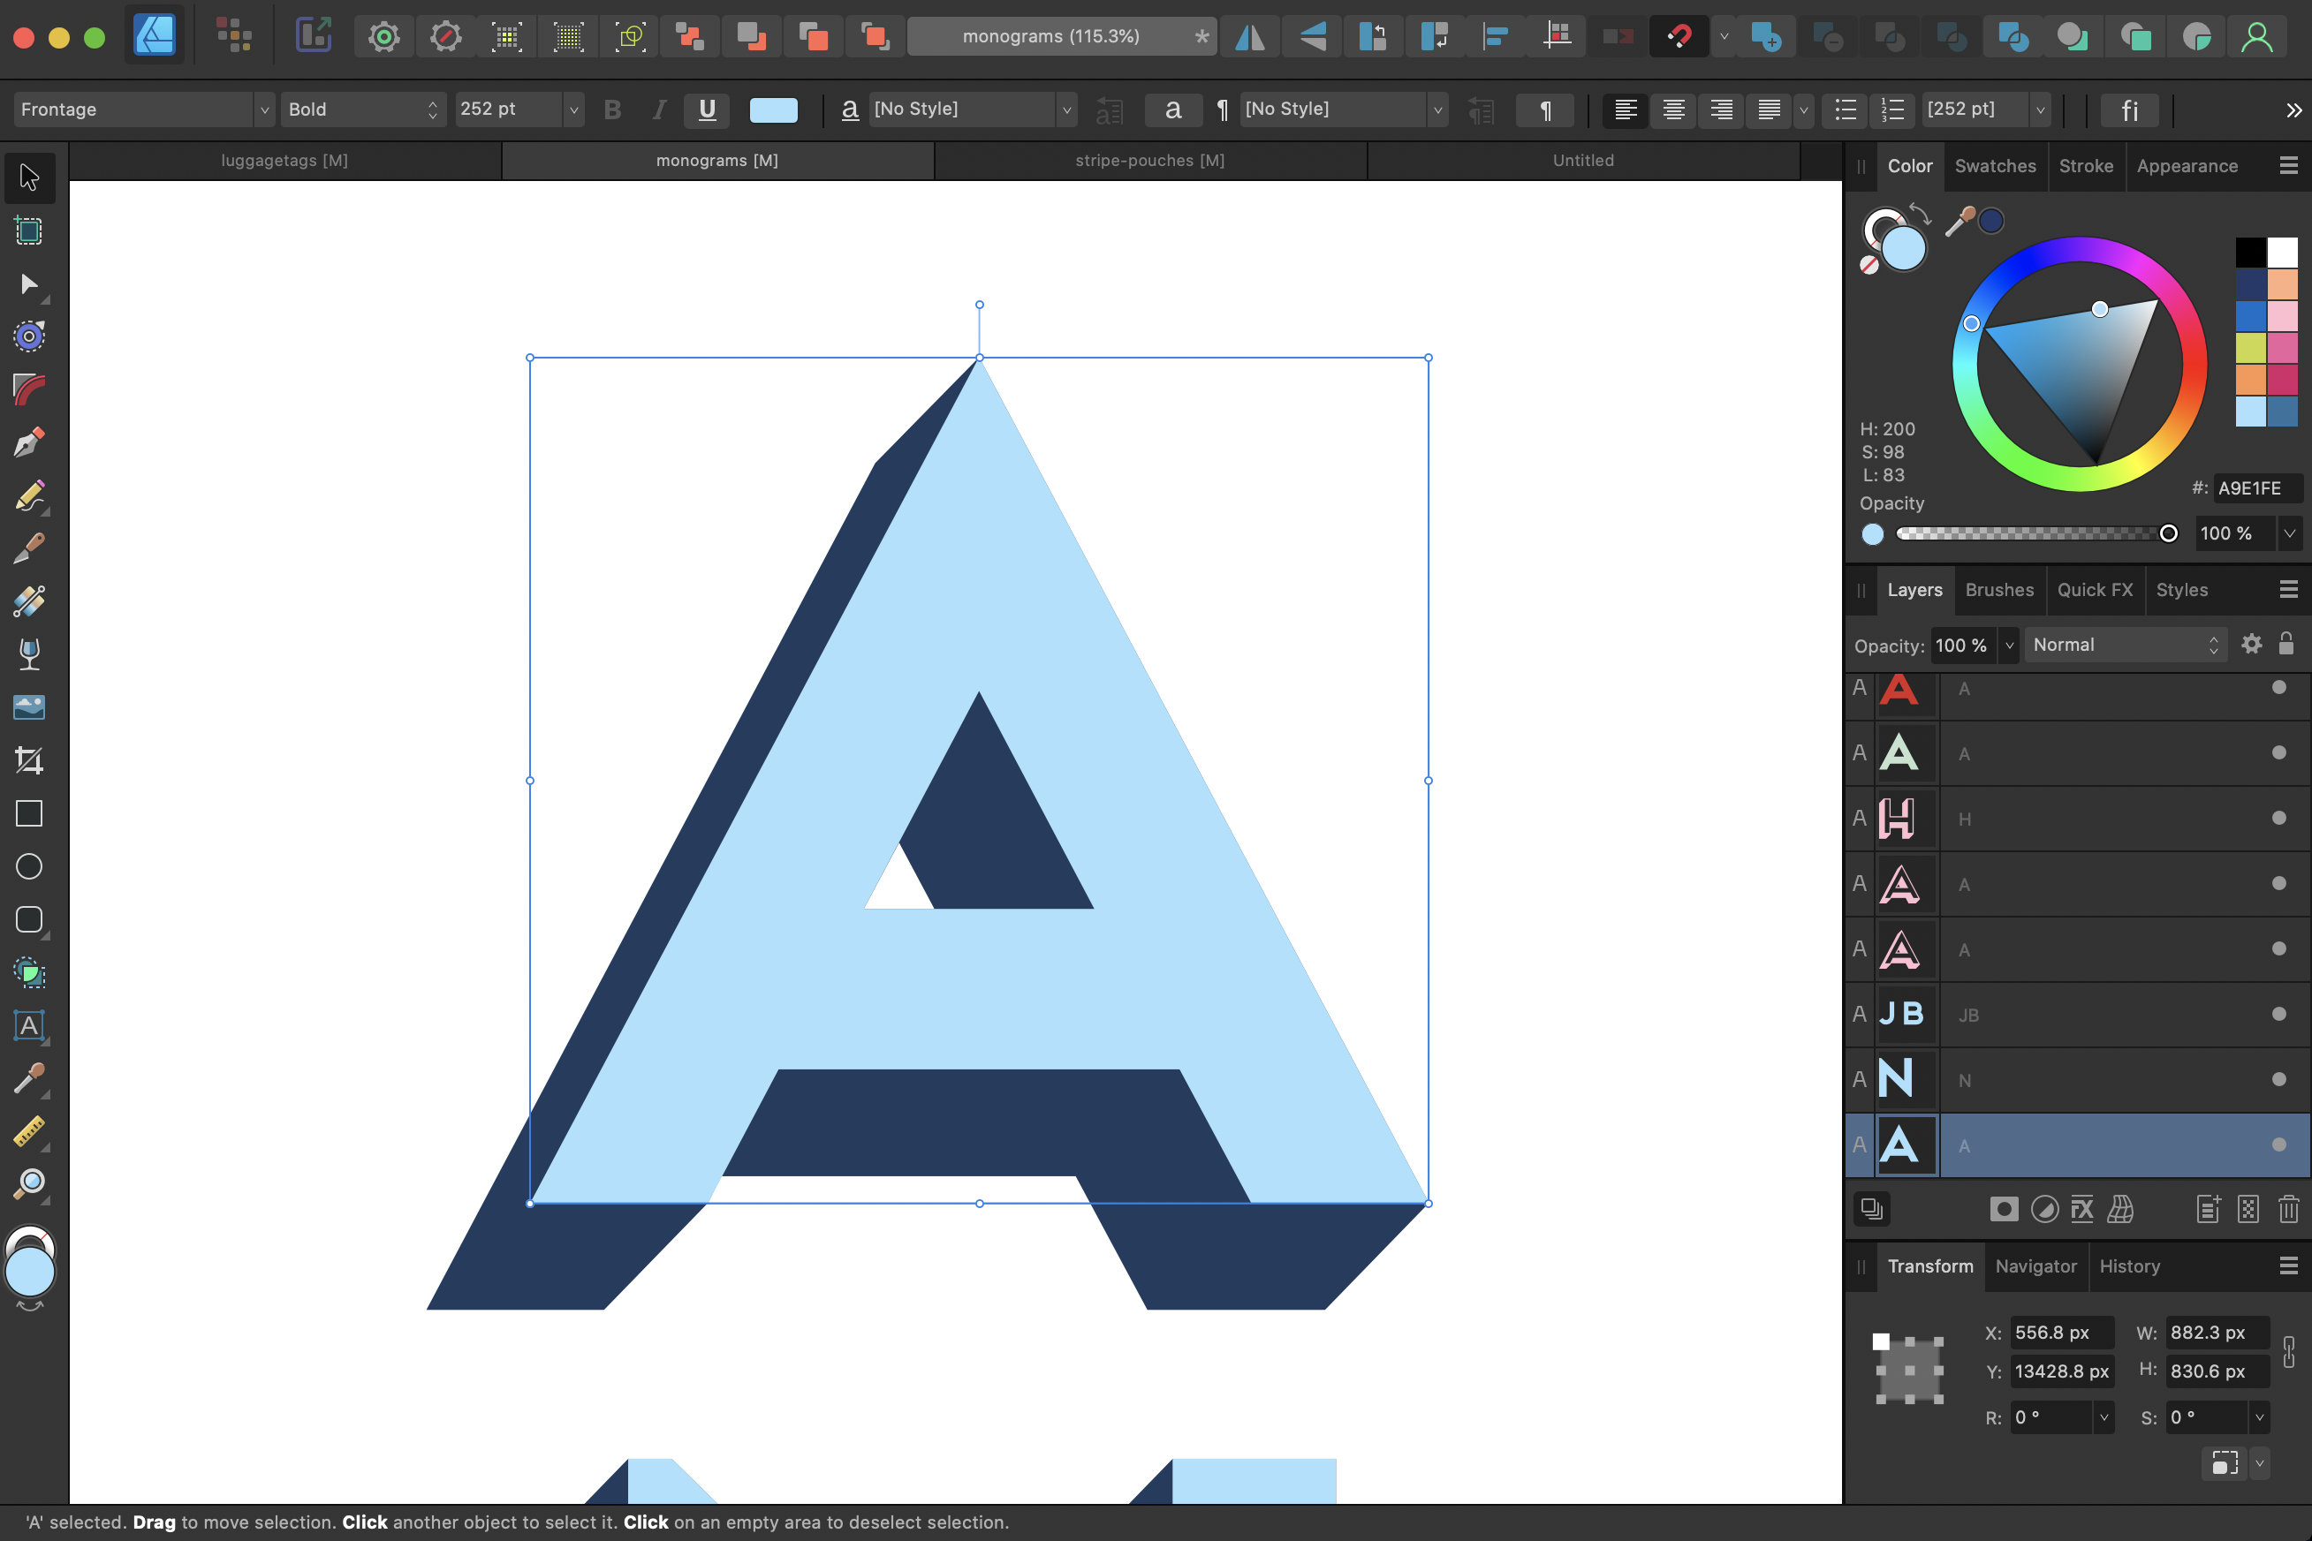The height and width of the screenshot is (1541, 2312).
Task: Click the Layer Effects fx icon
Action: [2082, 1210]
